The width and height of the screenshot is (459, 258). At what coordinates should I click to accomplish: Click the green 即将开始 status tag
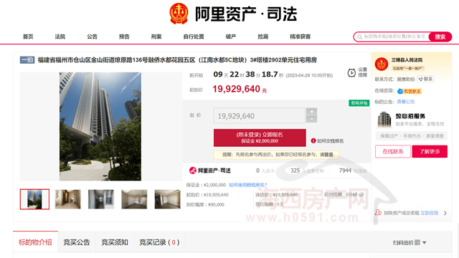(x=359, y=103)
